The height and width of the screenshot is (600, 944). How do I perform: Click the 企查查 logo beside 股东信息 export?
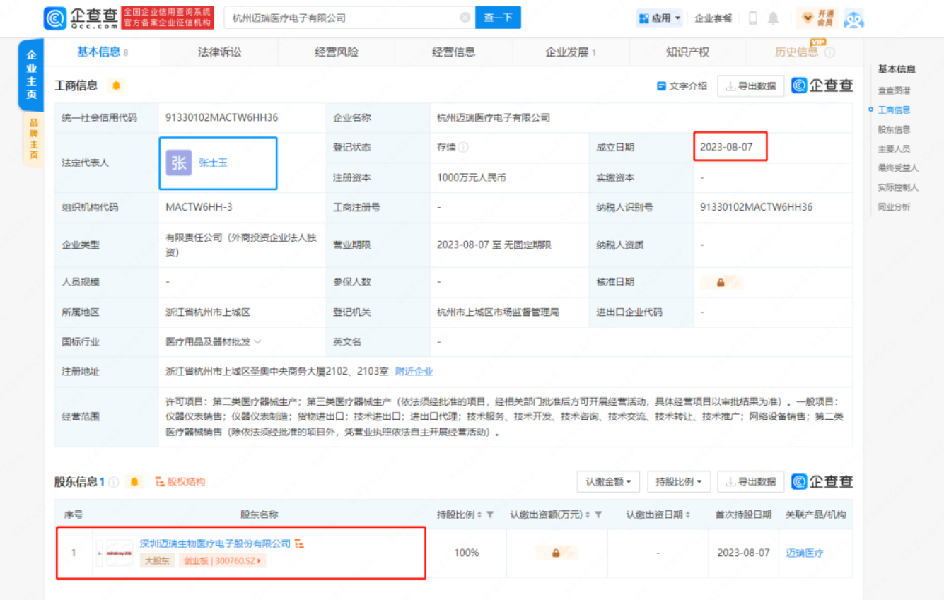(822, 482)
